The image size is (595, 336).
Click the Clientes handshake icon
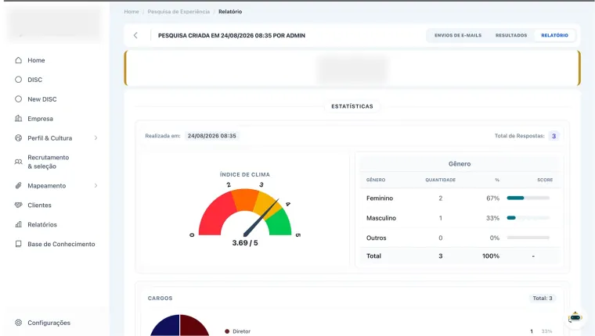tap(18, 205)
